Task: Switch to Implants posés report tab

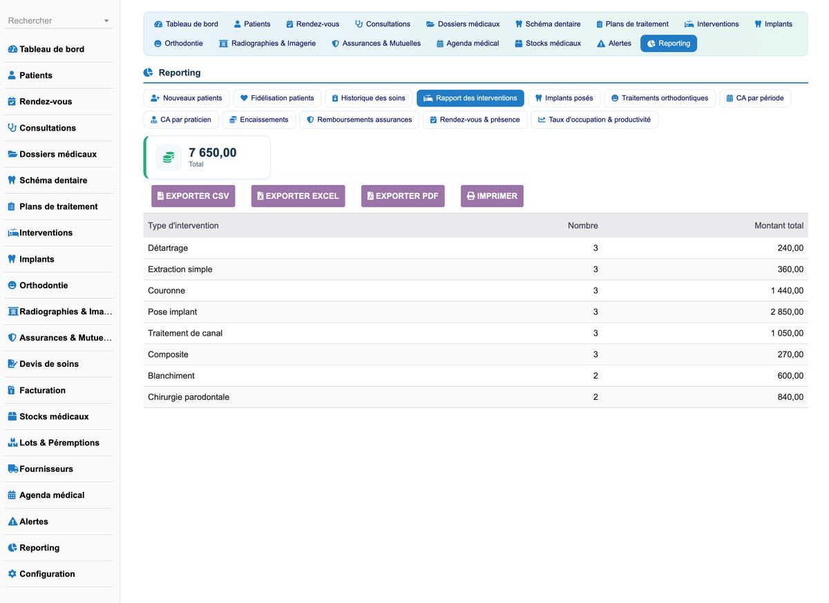Action: [x=564, y=98]
